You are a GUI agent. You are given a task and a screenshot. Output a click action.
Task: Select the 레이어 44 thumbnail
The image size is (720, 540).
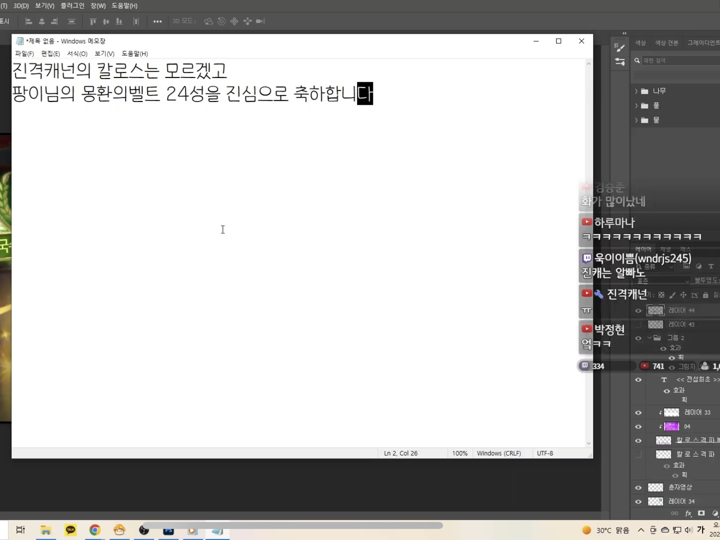655,311
